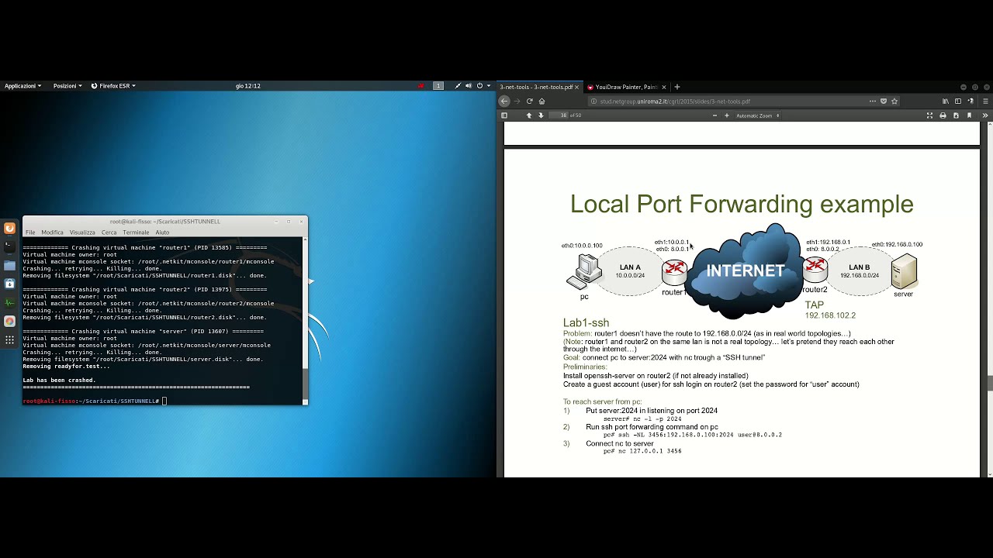Open the Firefox hamburger menu
This screenshot has height=558, width=993.
coord(985,101)
